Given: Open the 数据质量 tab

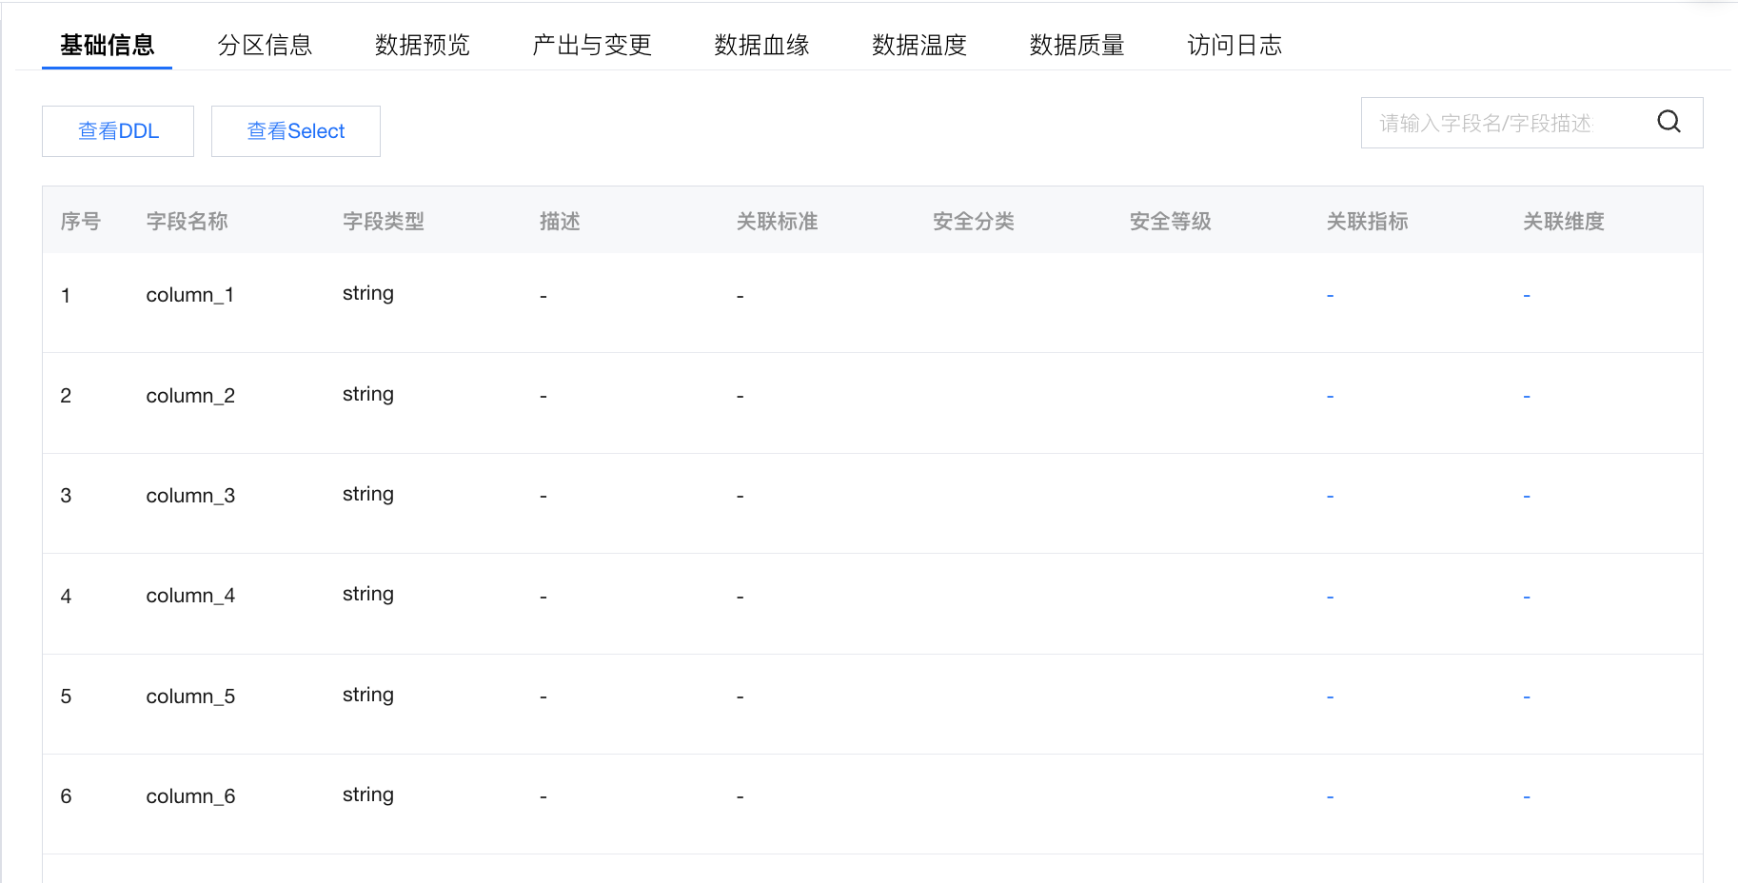Looking at the screenshot, I should (x=1077, y=45).
